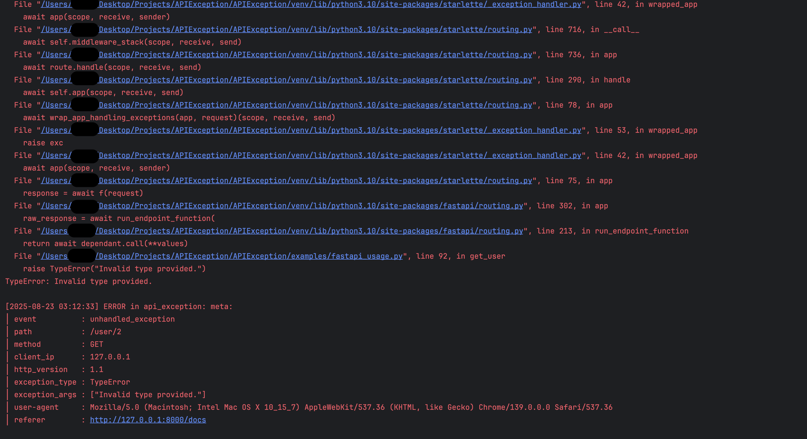Click the 'event' key label
Image resolution: width=807 pixels, height=439 pixels.
25,319
